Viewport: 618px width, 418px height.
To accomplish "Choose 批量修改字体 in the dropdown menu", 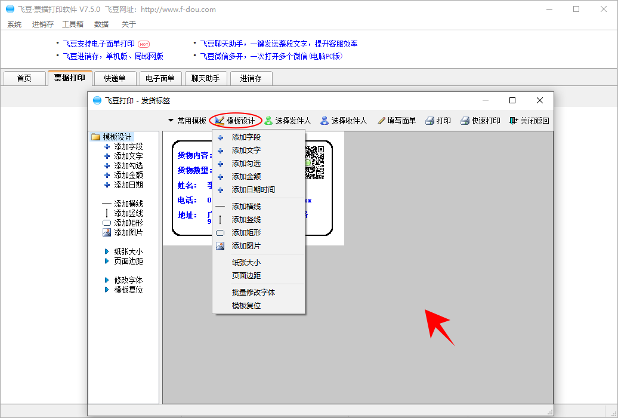I will [258, 293].
